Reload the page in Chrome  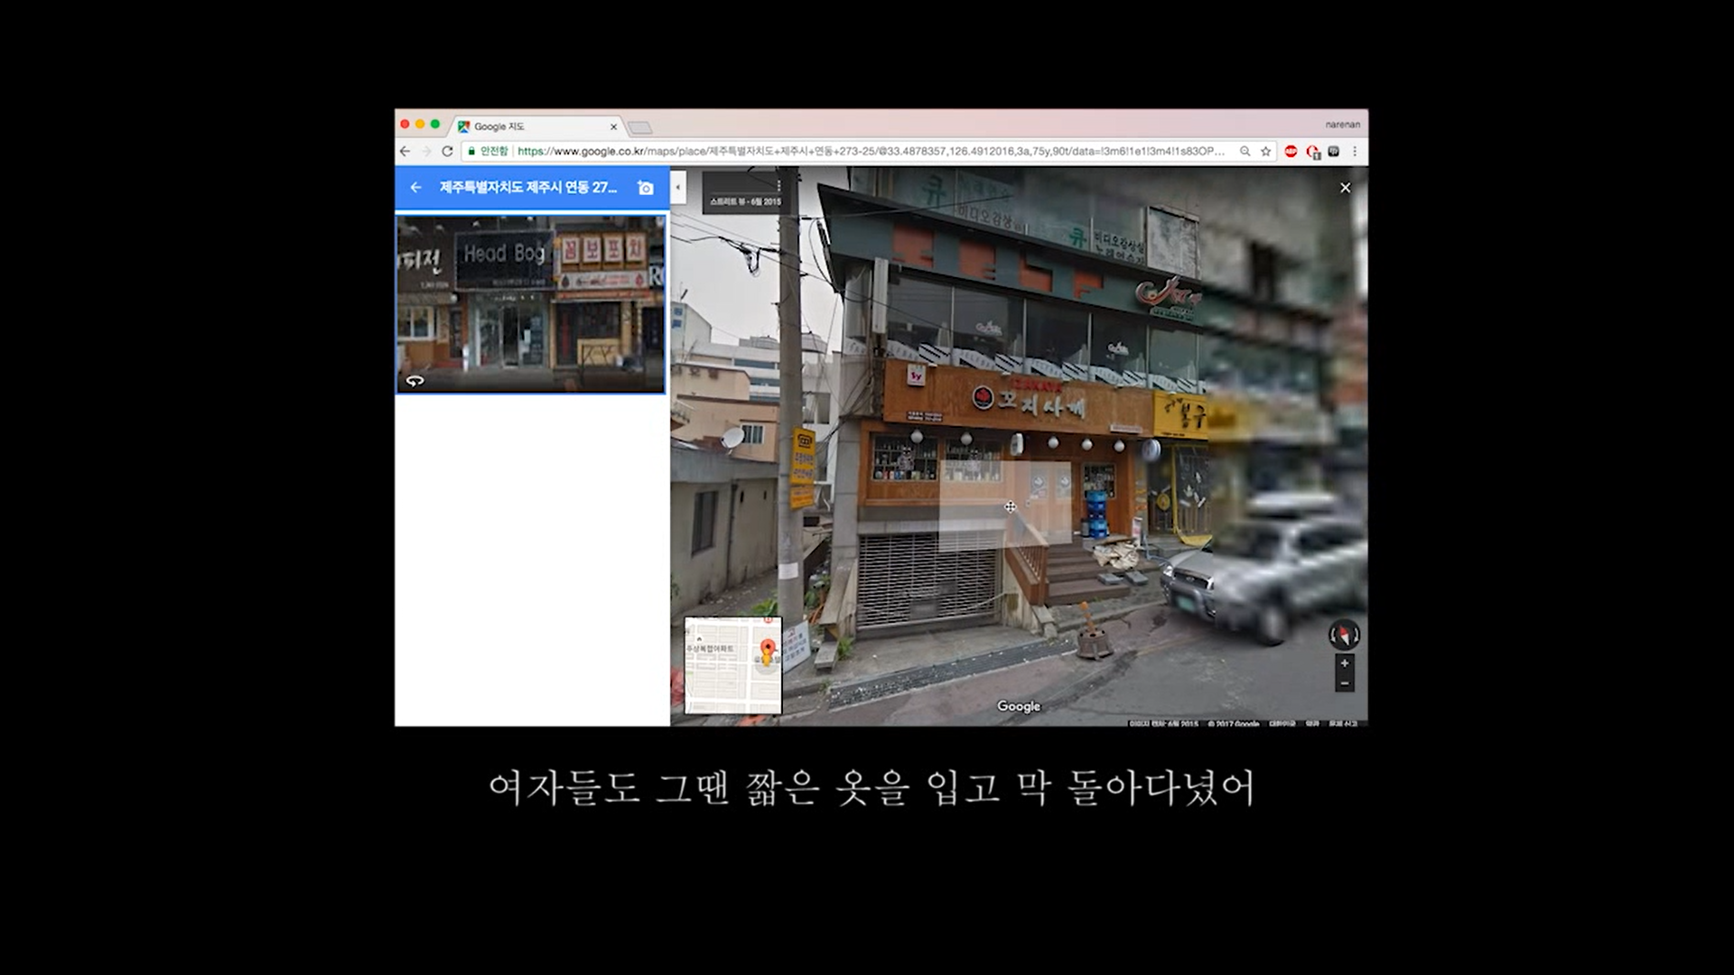[x=447, y=152]
